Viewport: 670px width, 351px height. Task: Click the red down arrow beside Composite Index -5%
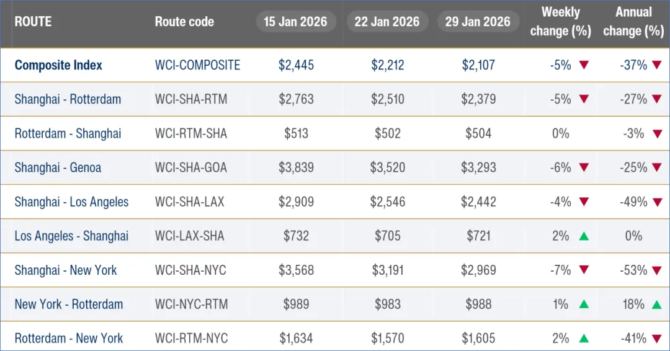tap(583, 65)
